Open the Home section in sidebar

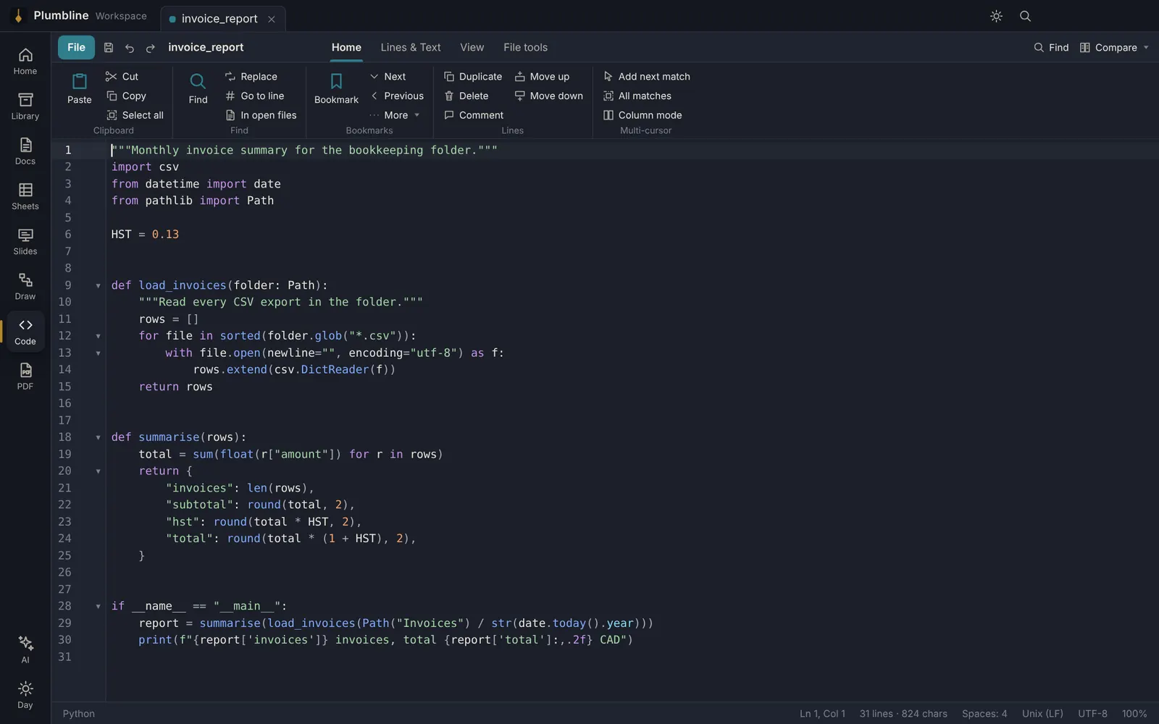tap(25, 62)
